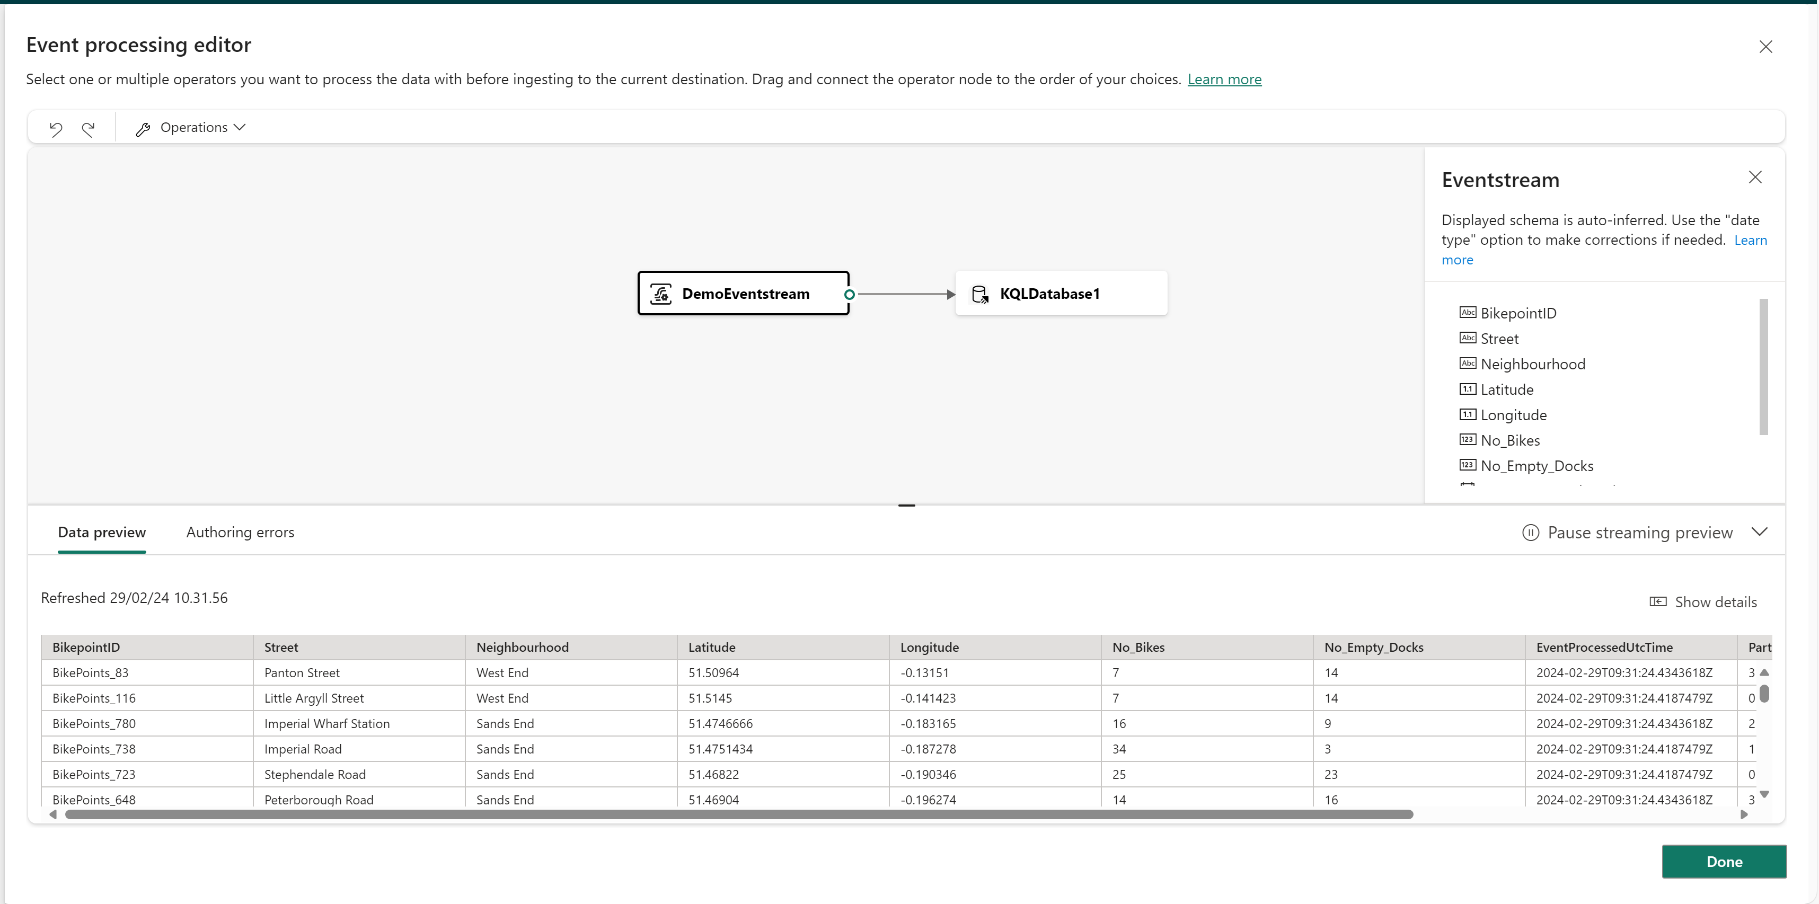Select the BikePoints_780 cell
This screenshot has width=1819, height=904.
[147, 723]
